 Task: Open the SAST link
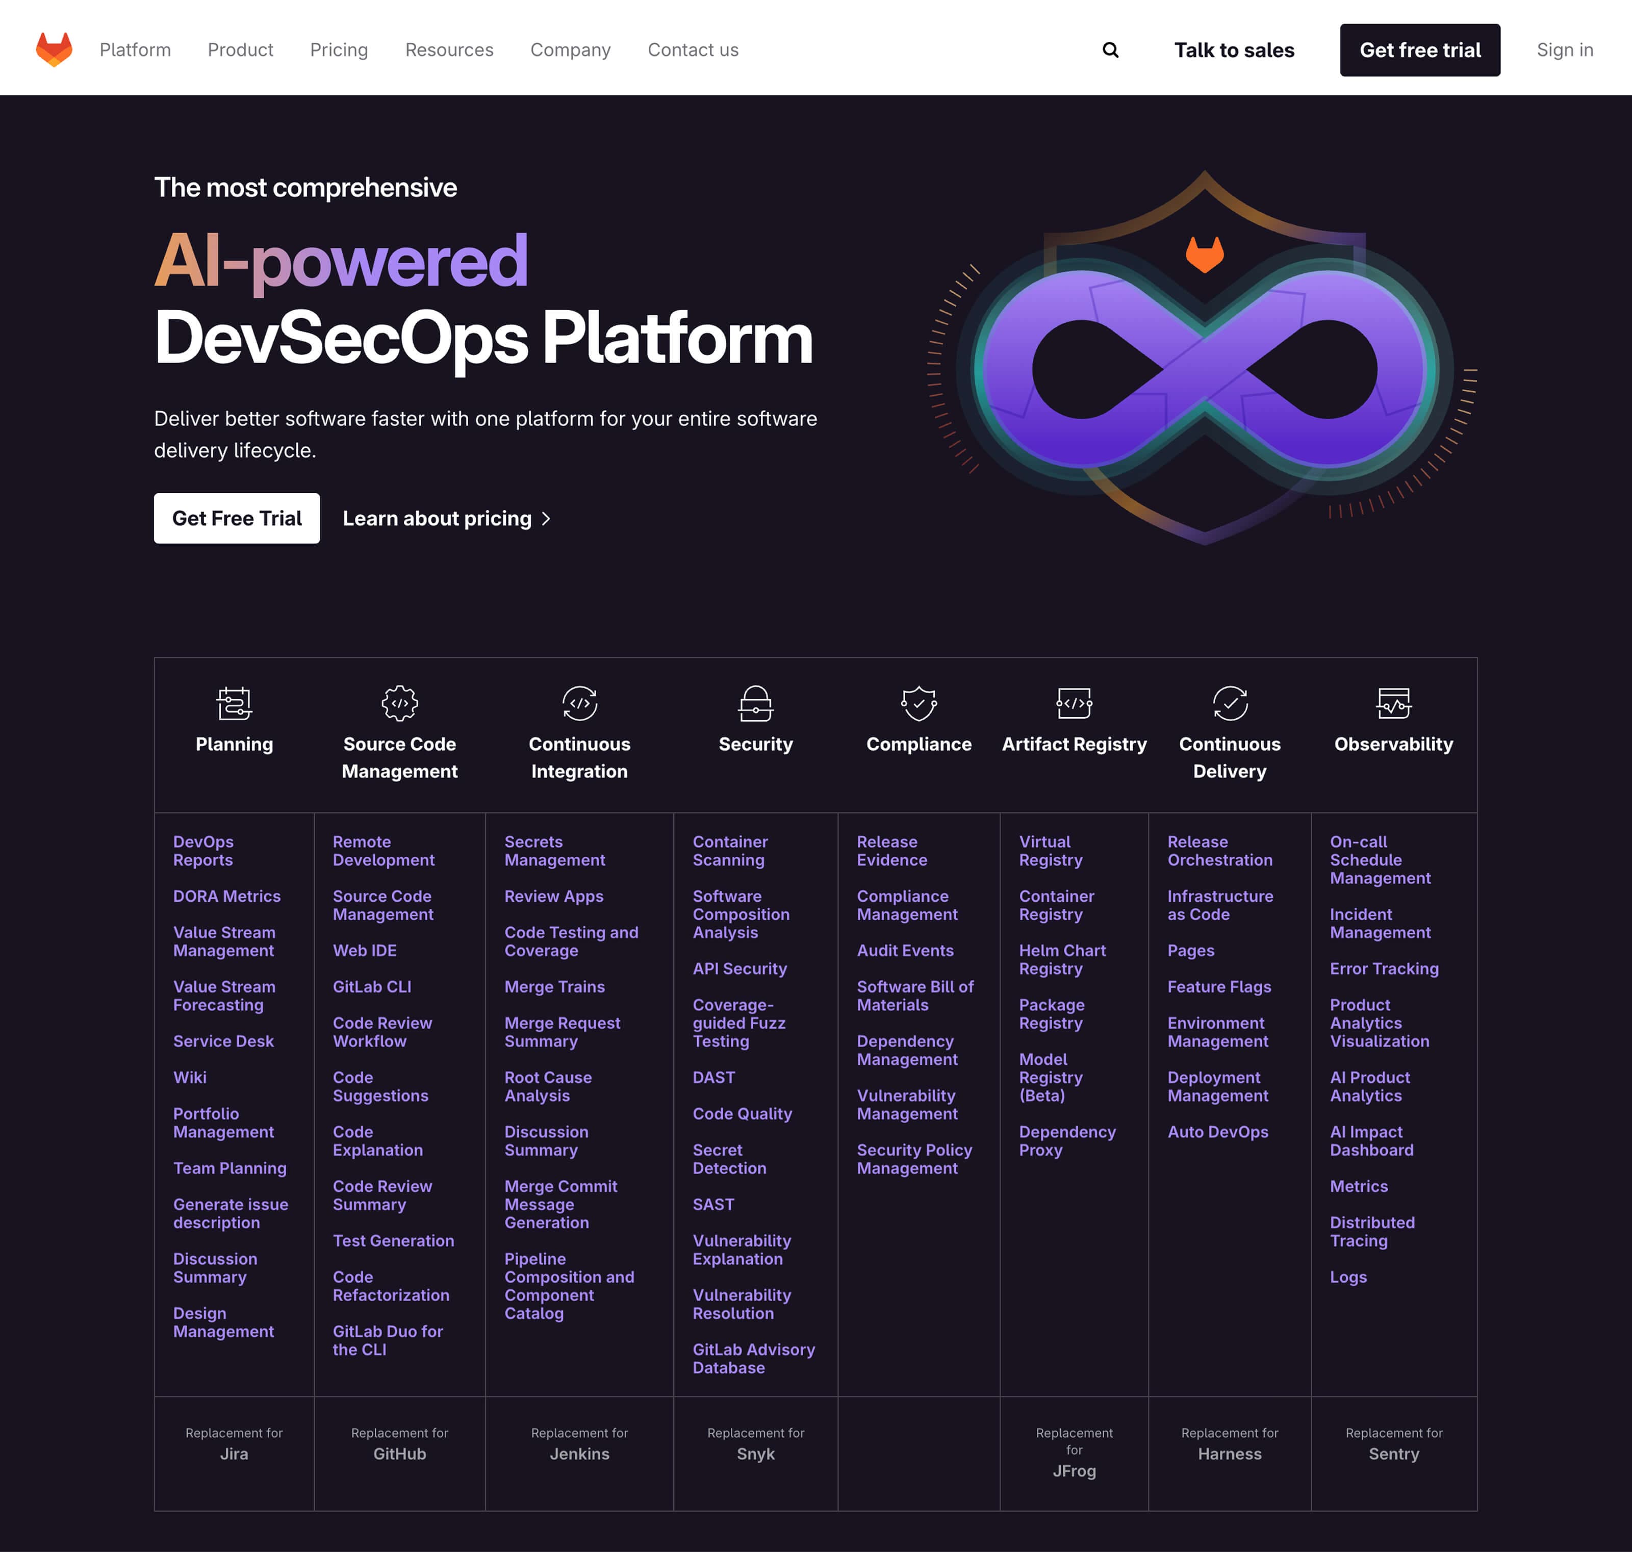point(713,1205)
